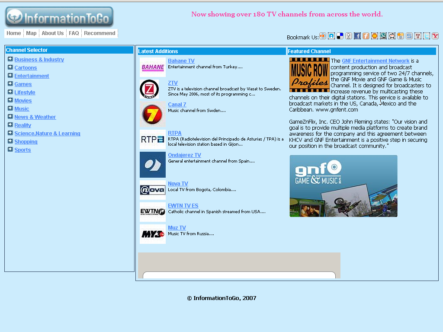
Task: Expand the Cartoons category arrow
Action: click(x=10, y=67)
